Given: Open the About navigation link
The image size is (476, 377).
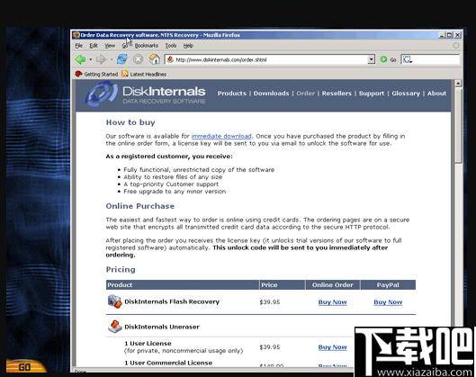Looking at the screenshot, I should 436,94.
